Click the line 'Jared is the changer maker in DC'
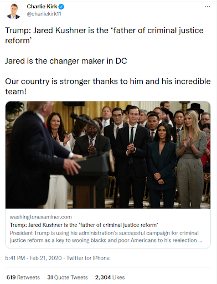 pyautogui.click(x=66, y=61)
